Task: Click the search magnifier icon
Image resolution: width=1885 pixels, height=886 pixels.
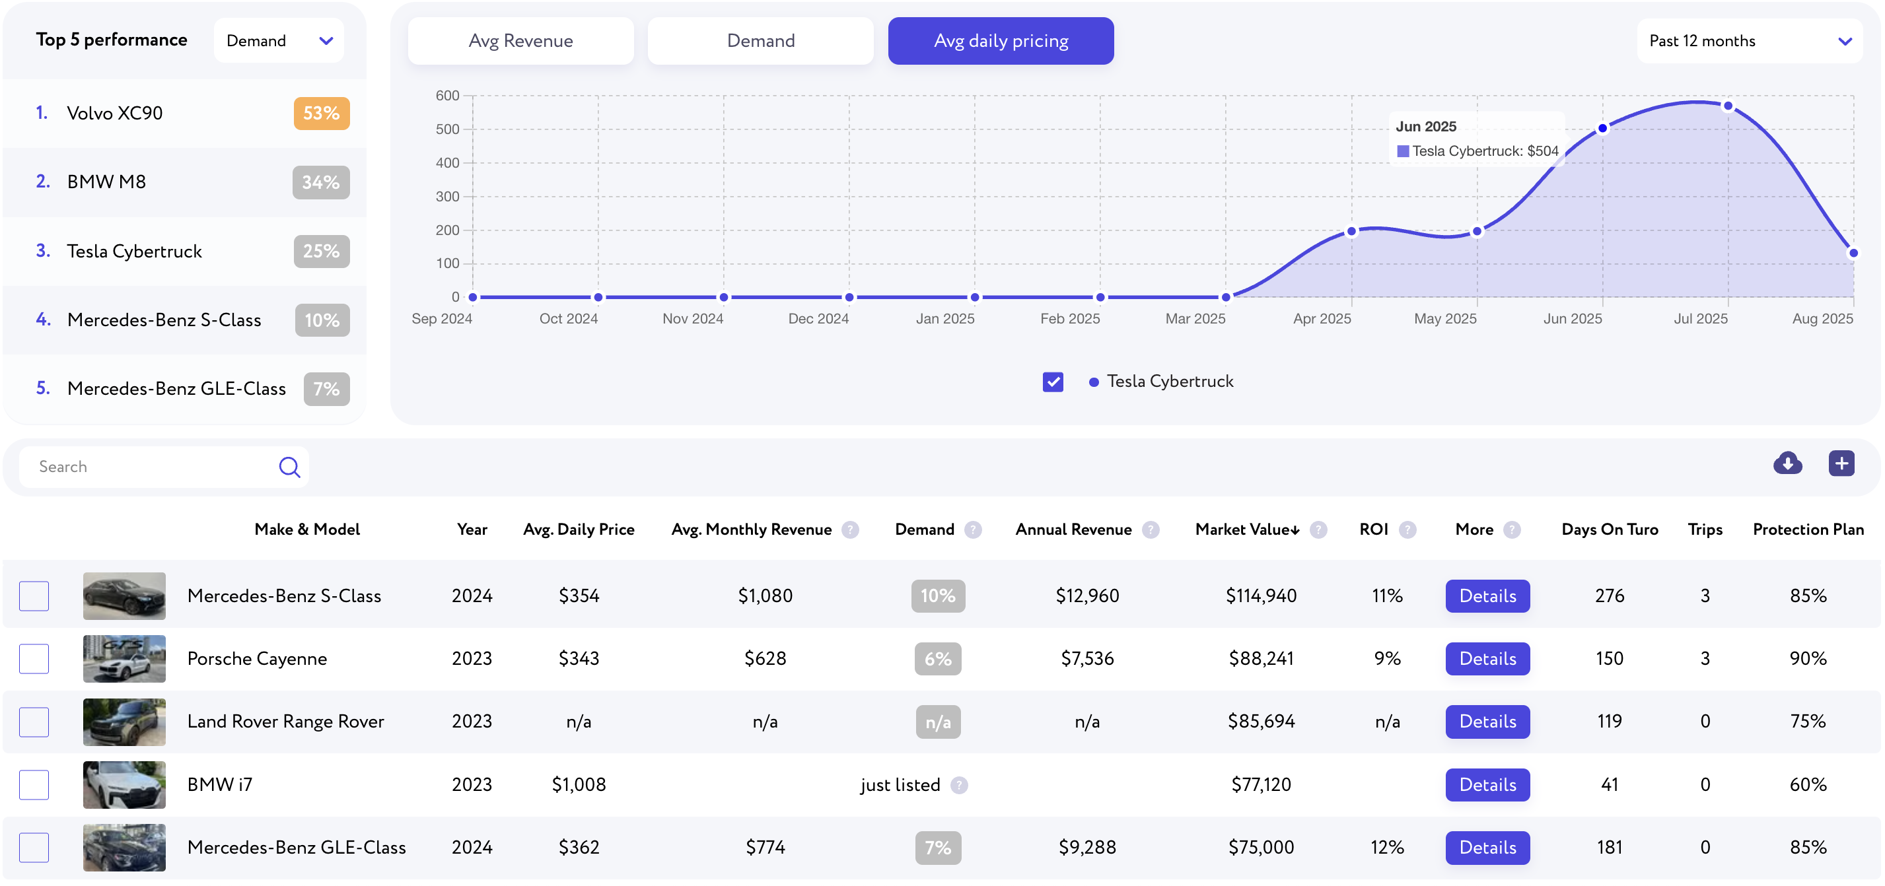Action: coord(289,467)
